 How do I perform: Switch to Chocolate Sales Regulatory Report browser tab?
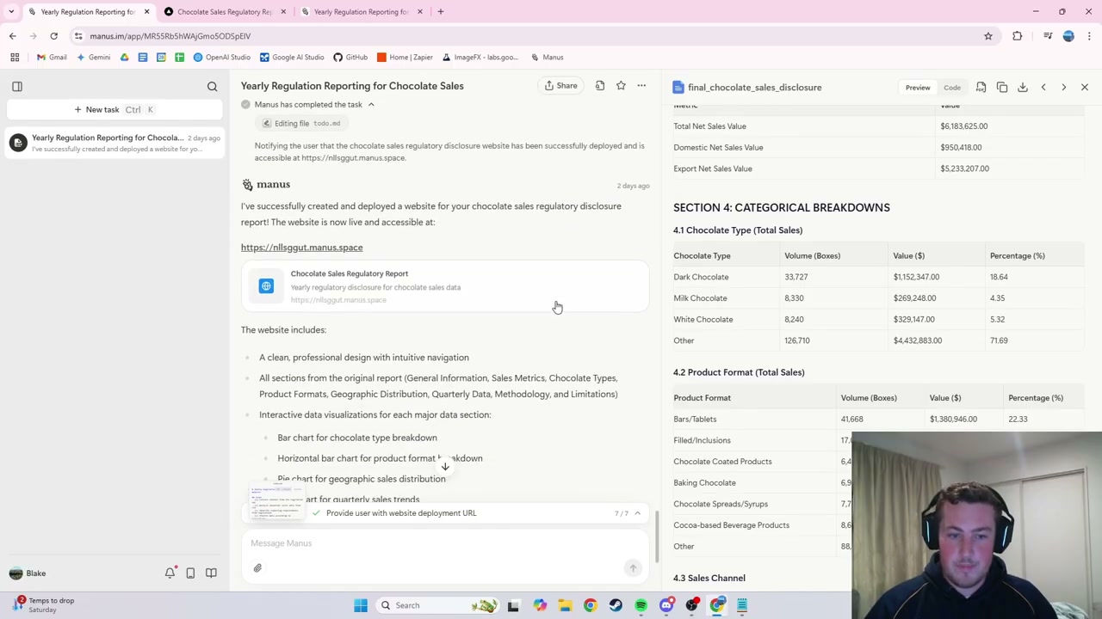point(225,11)
